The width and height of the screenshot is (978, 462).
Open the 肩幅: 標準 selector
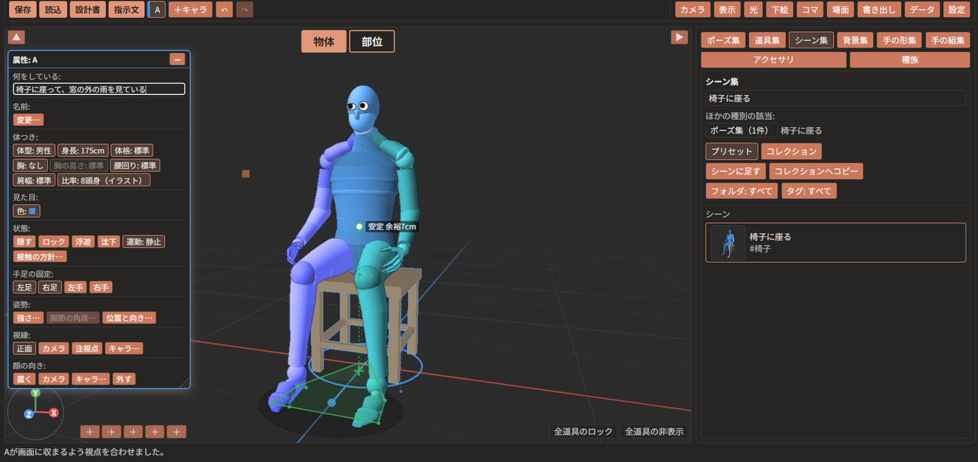point(34,180)
